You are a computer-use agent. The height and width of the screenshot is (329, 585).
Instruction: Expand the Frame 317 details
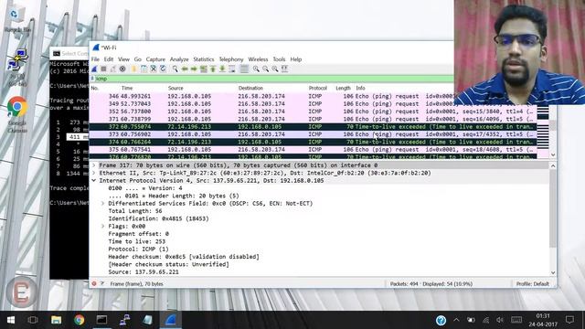point(94,165)
